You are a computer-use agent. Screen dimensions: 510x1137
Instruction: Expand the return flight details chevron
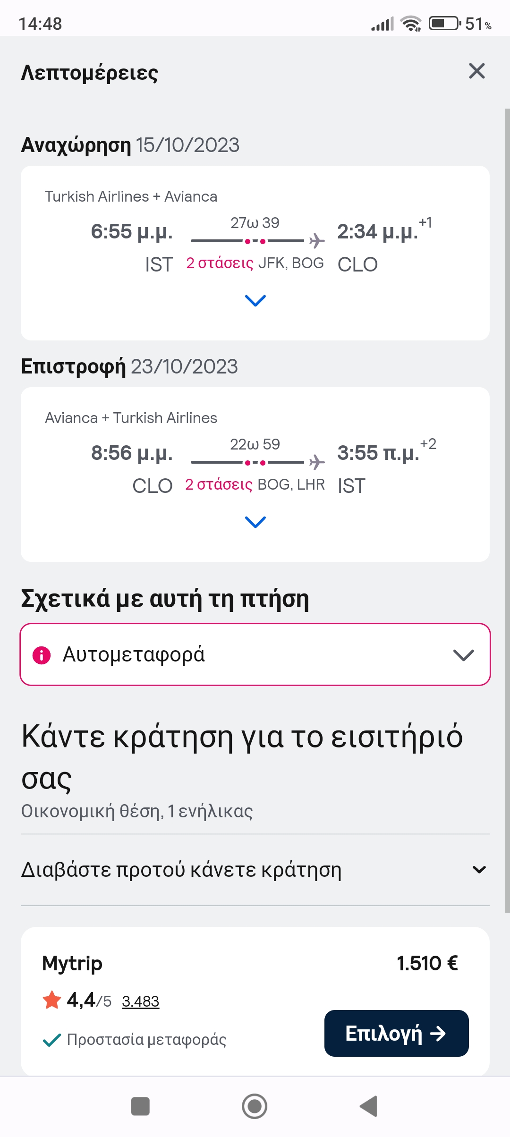[255, 522]
